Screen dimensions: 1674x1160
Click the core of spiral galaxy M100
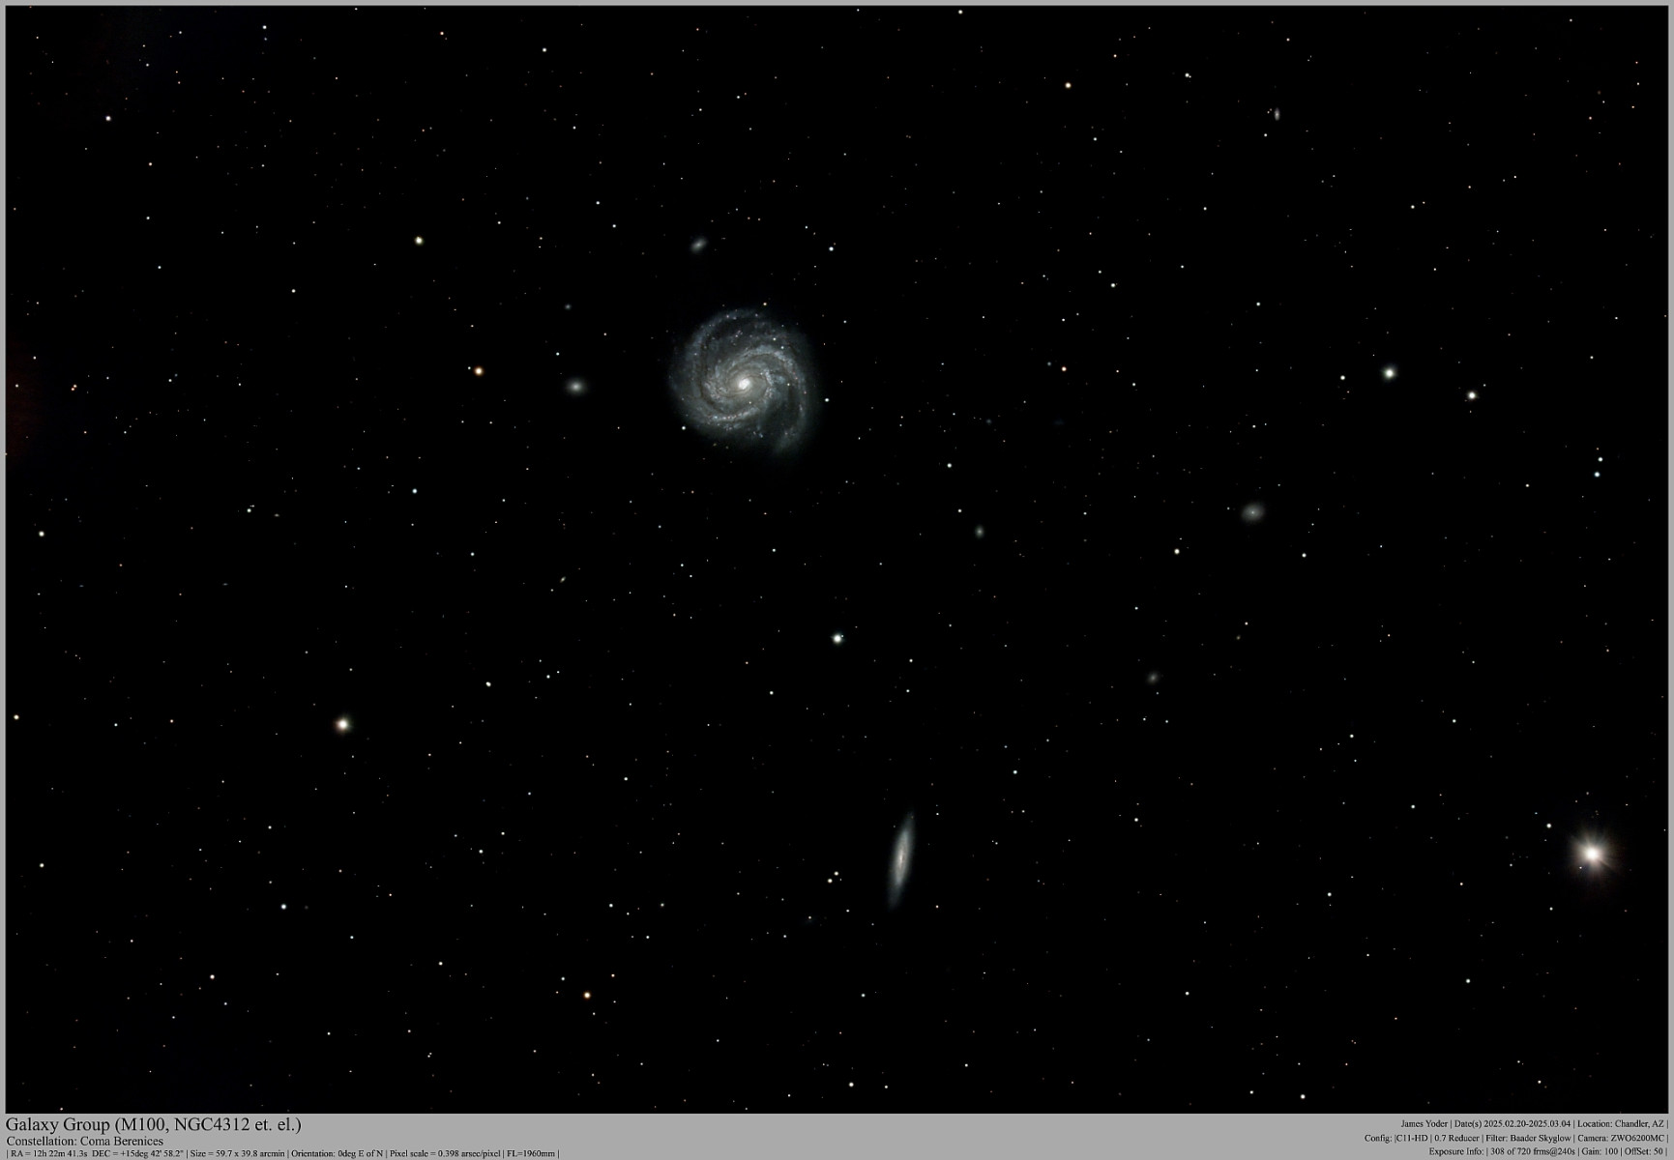pos(743,384)
